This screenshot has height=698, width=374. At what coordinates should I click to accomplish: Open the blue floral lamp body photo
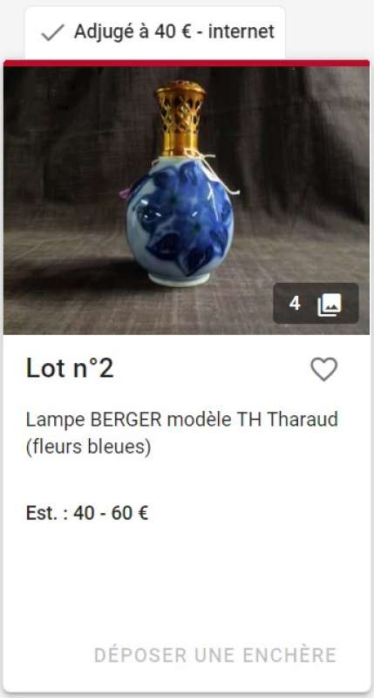point(180,221)
